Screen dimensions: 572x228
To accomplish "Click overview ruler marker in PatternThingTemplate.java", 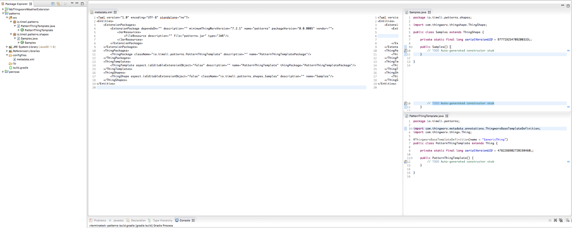I will click(568, 162).
